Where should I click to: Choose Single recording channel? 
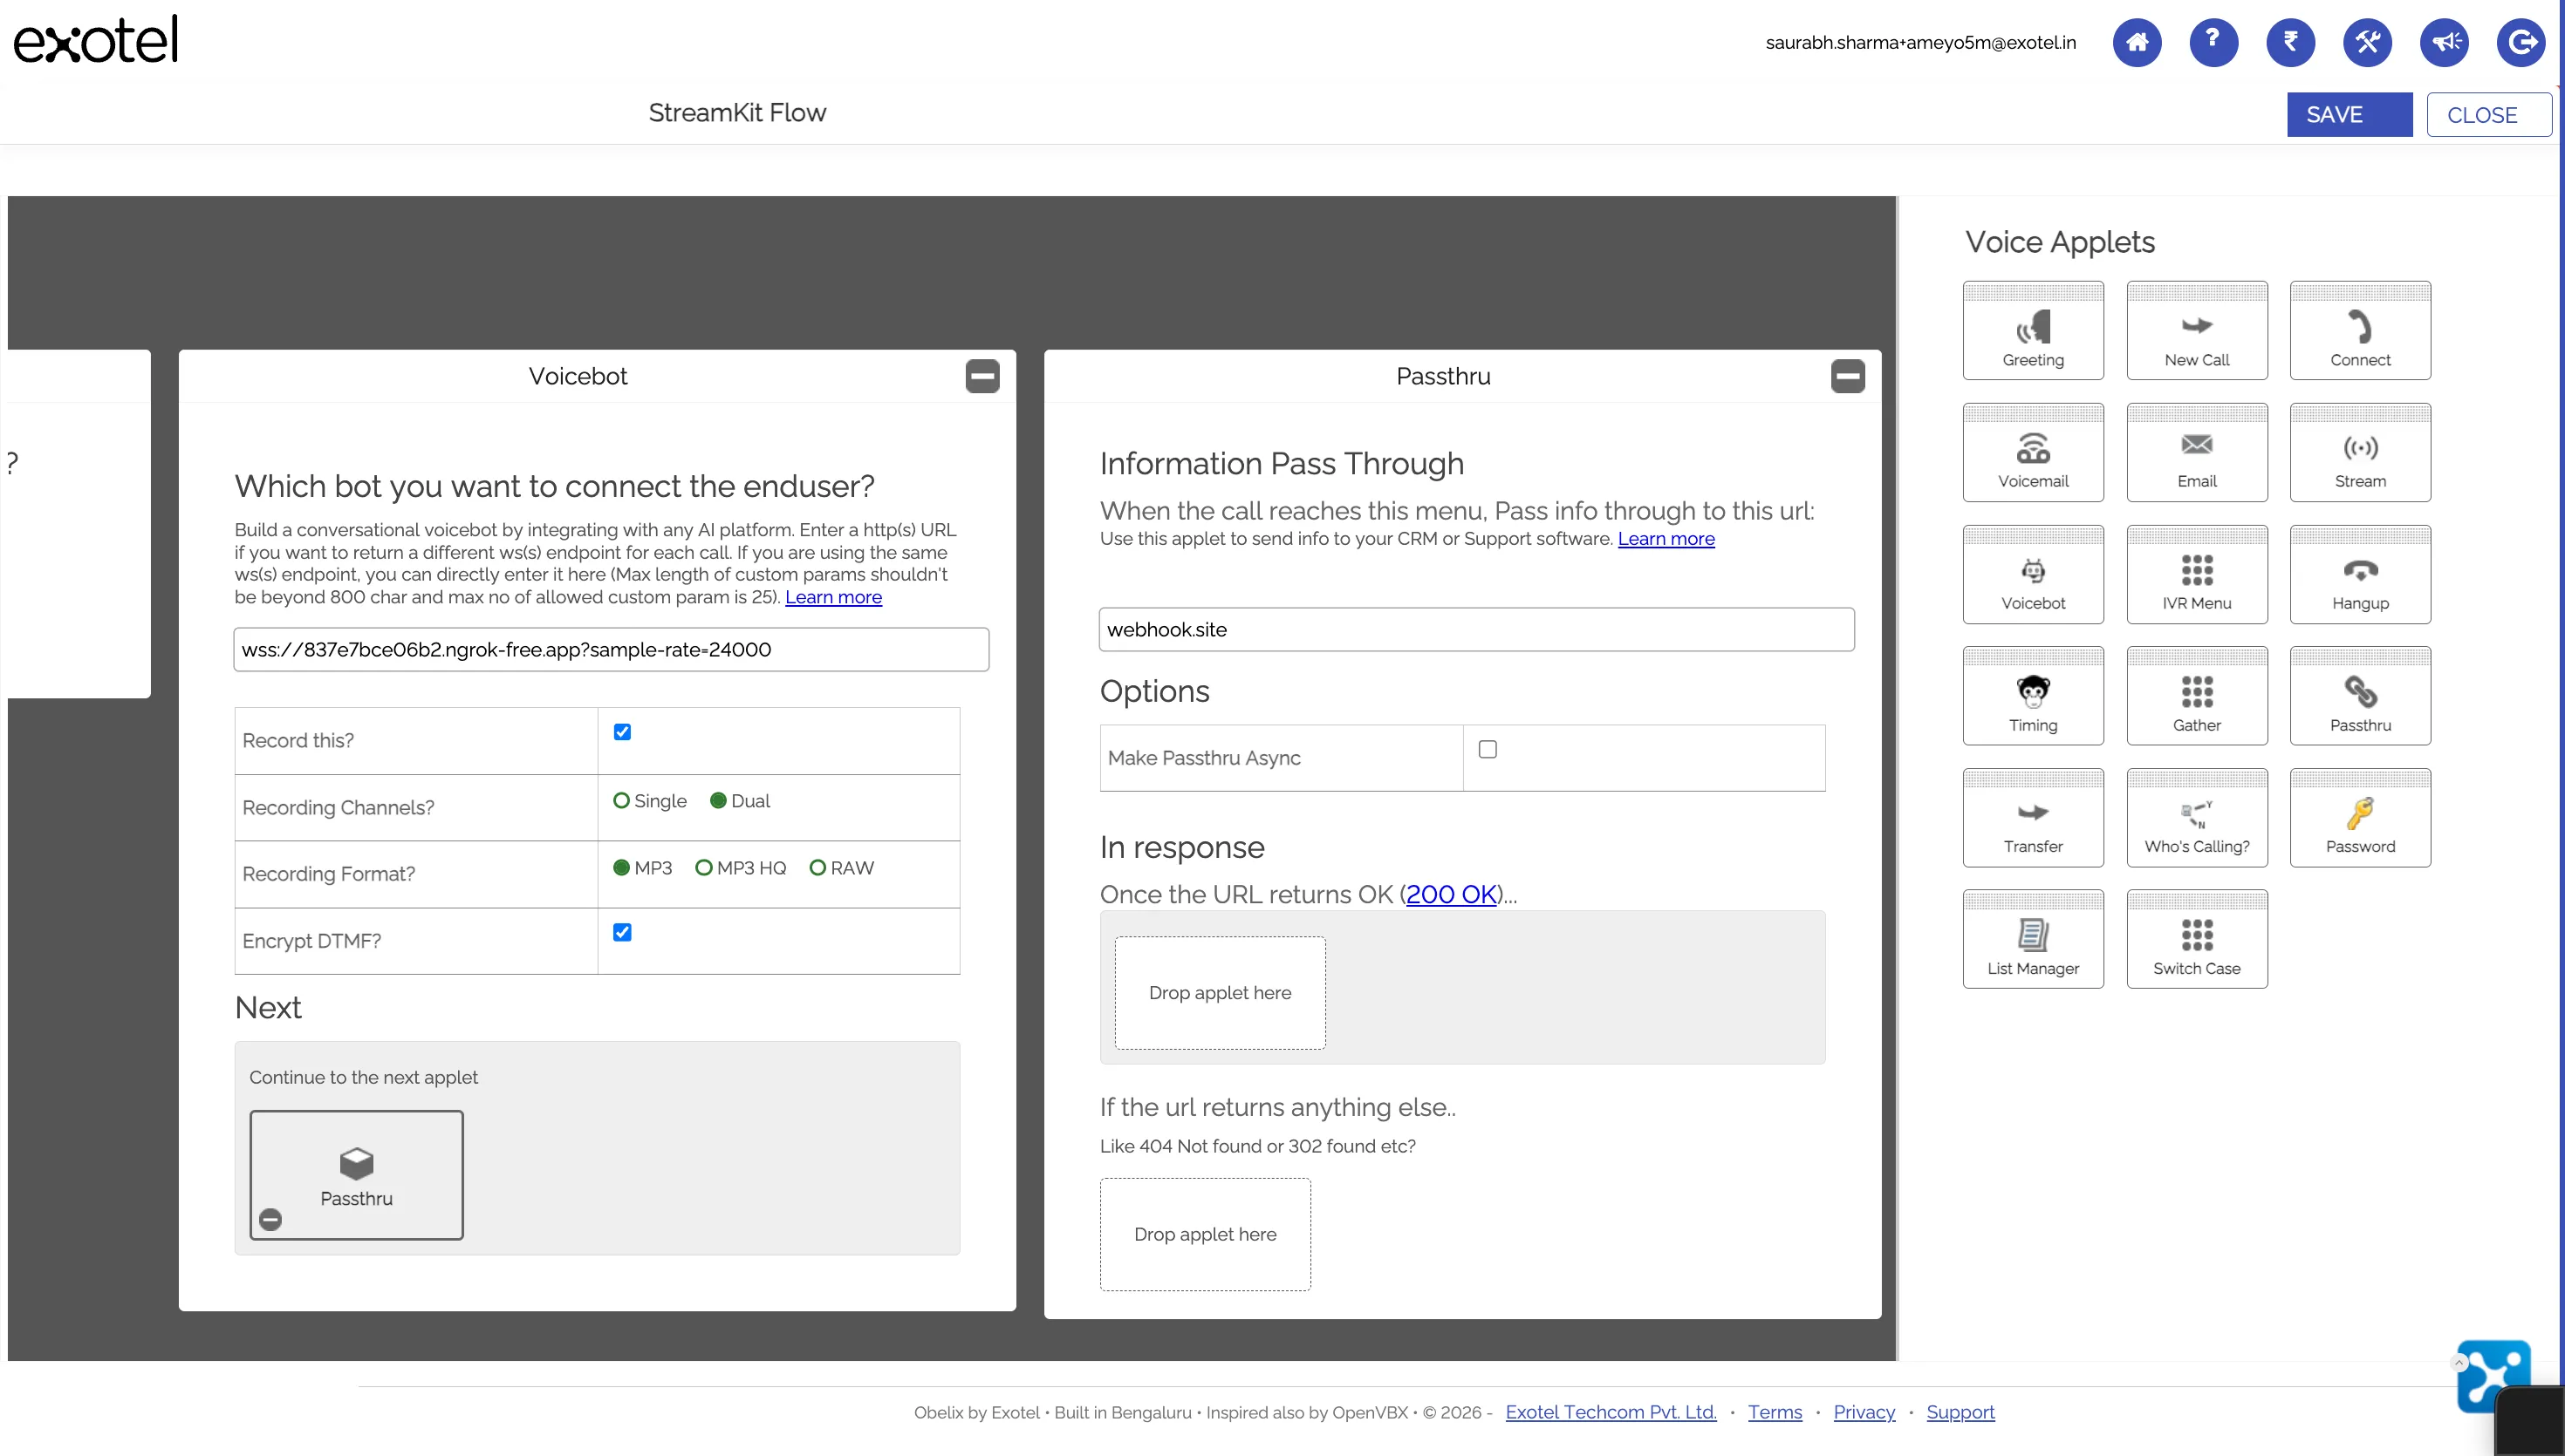coord(621,800)
